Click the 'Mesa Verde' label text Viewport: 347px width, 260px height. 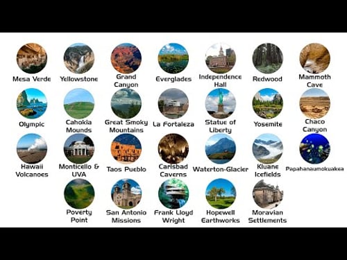[32, 79]
